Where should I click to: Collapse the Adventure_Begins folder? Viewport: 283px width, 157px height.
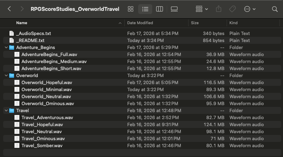[x=6, y=47]
